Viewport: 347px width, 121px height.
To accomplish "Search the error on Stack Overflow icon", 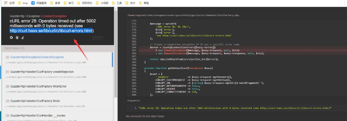I will (23, 38).
